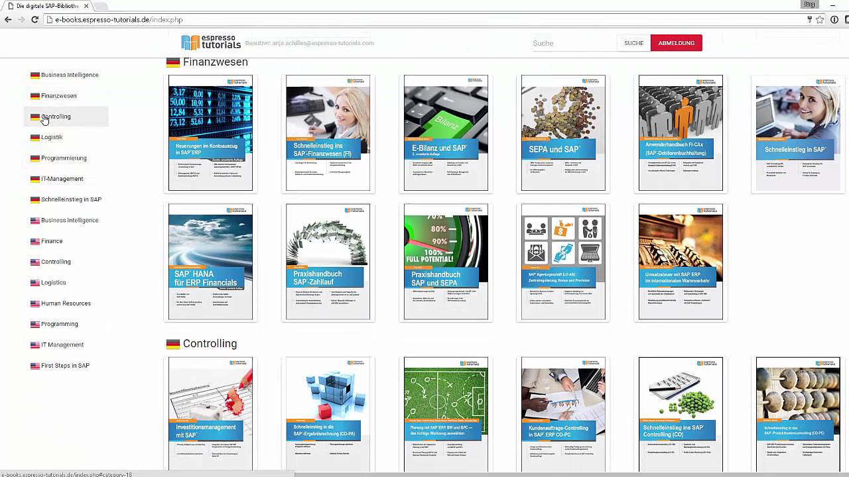Open 'Praxishandbuch SAP und SEPA' book
Viewport: 849px width, 477px height.
pyautogui.click(x=446, y=262)
